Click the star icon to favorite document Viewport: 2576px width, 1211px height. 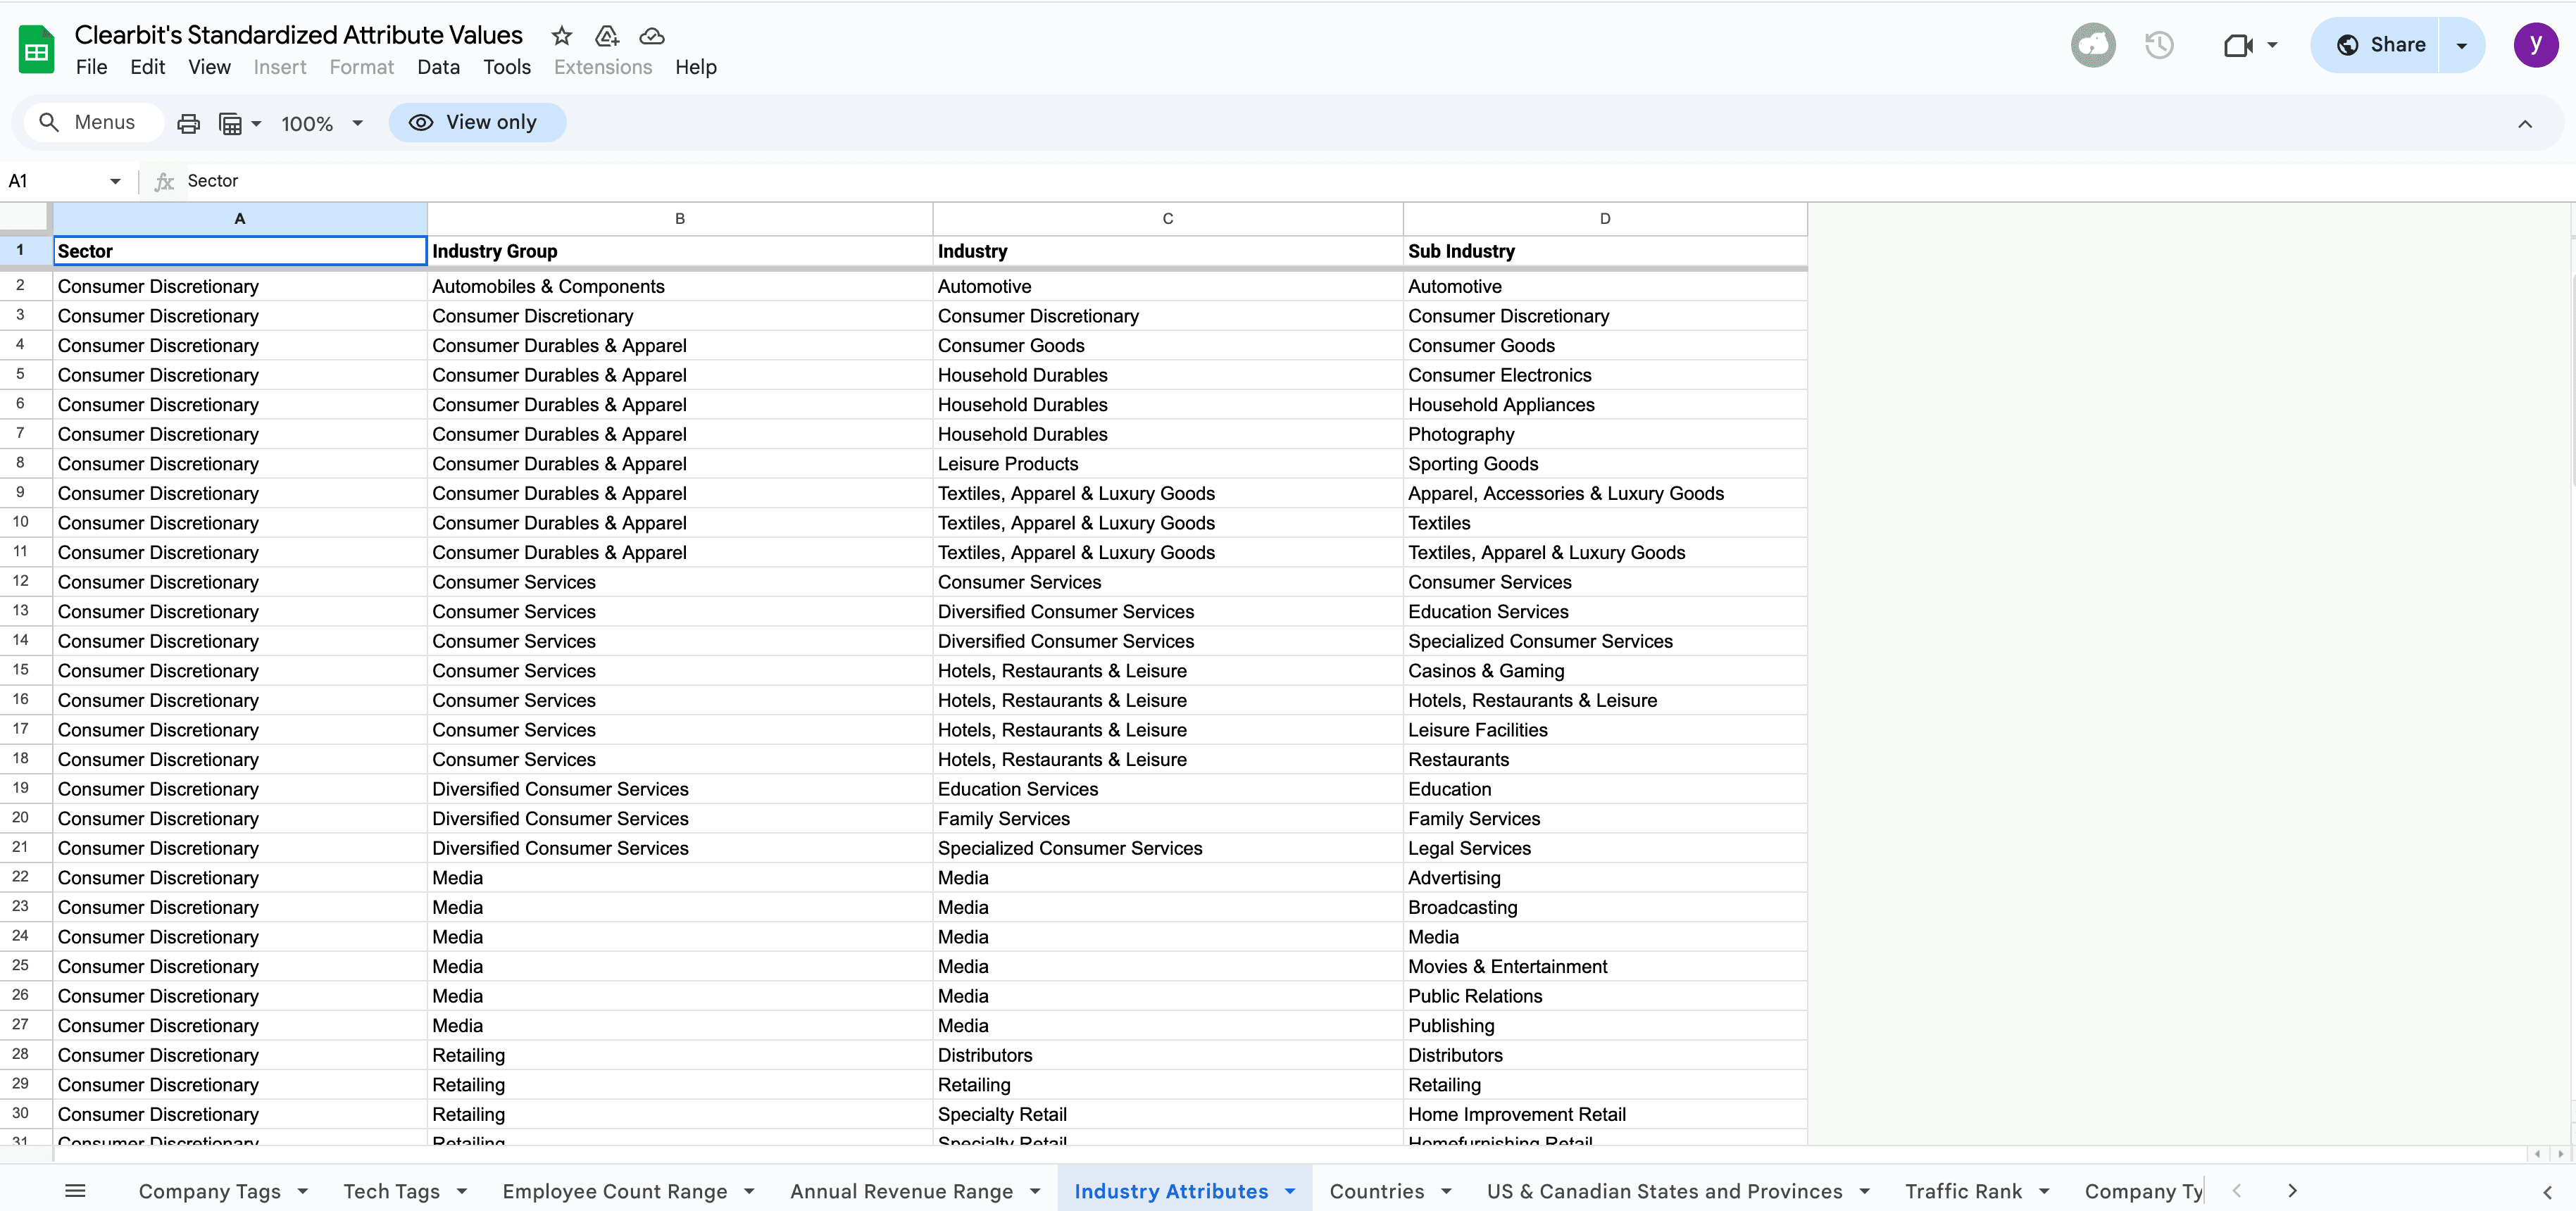click(562, 36)
